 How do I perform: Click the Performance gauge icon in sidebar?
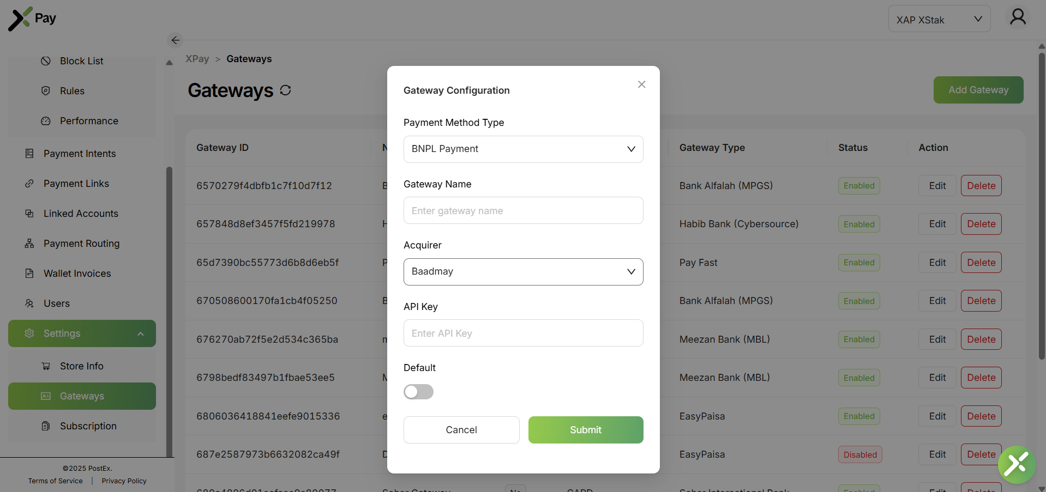click(x=46, y=121)
